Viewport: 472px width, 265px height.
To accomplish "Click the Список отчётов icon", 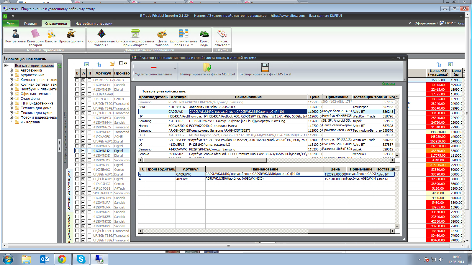I will [222, 34].
